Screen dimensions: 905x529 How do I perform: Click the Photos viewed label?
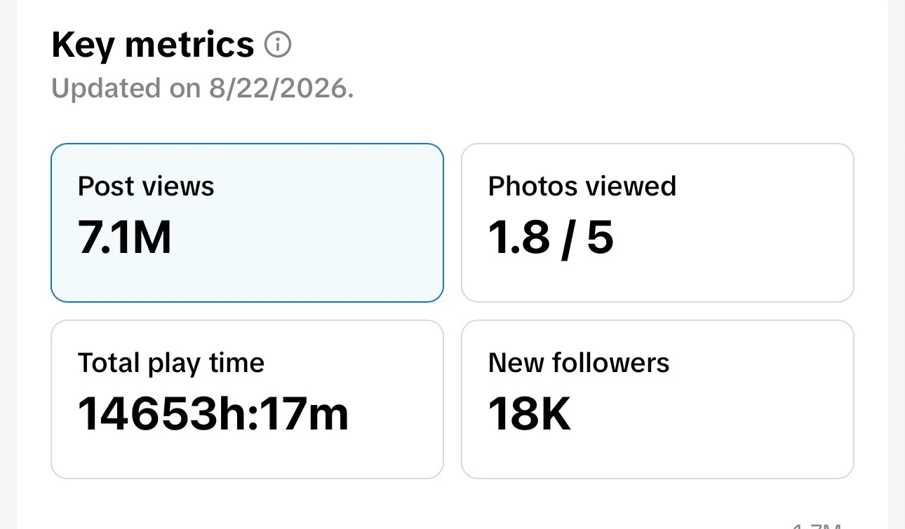(x=582, y=186)
